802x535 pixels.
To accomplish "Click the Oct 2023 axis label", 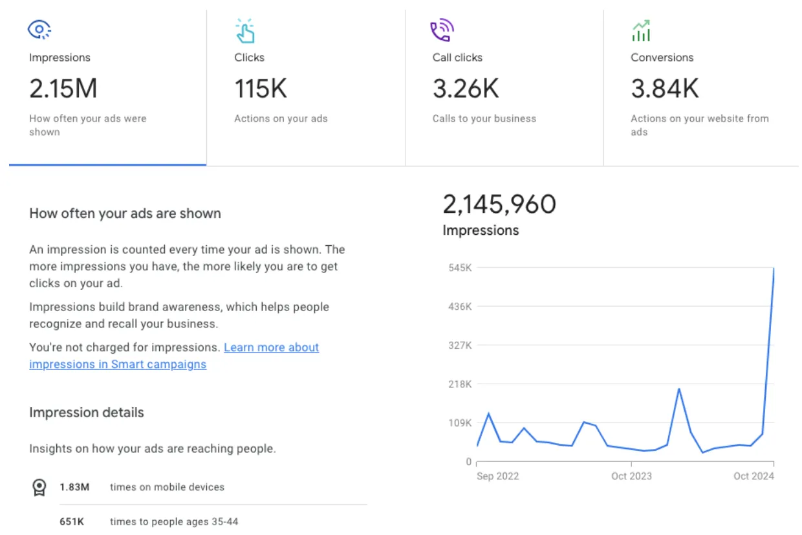I will (x=631, y=476).
